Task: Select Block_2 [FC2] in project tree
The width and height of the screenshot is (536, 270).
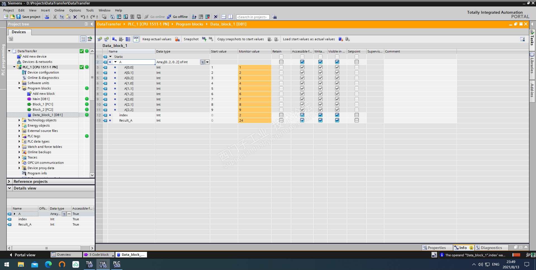Action: [x=42, y=110]
